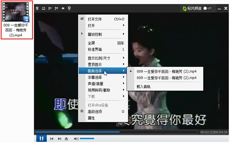
Task: Expand the 显示比例/尺寸 submenu
Action: (x=103, y=58)
